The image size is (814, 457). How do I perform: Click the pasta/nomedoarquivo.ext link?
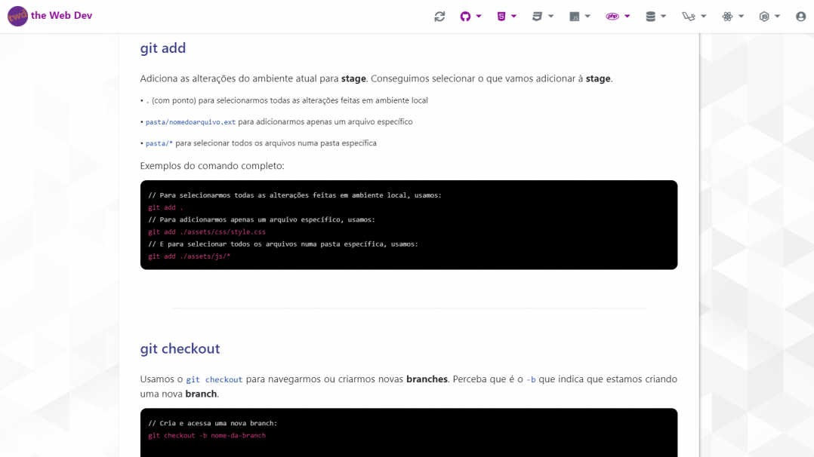pyautogui.click(x=190, y=121)
